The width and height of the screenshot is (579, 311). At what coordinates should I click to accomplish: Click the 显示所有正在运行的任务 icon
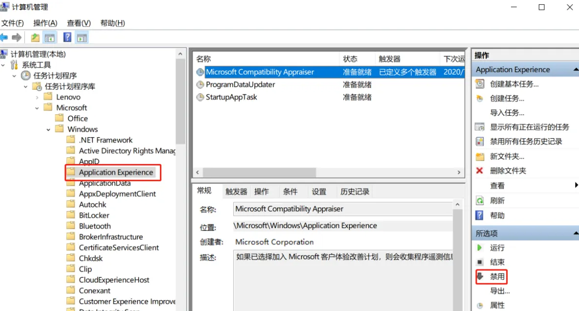click(480, 127)
